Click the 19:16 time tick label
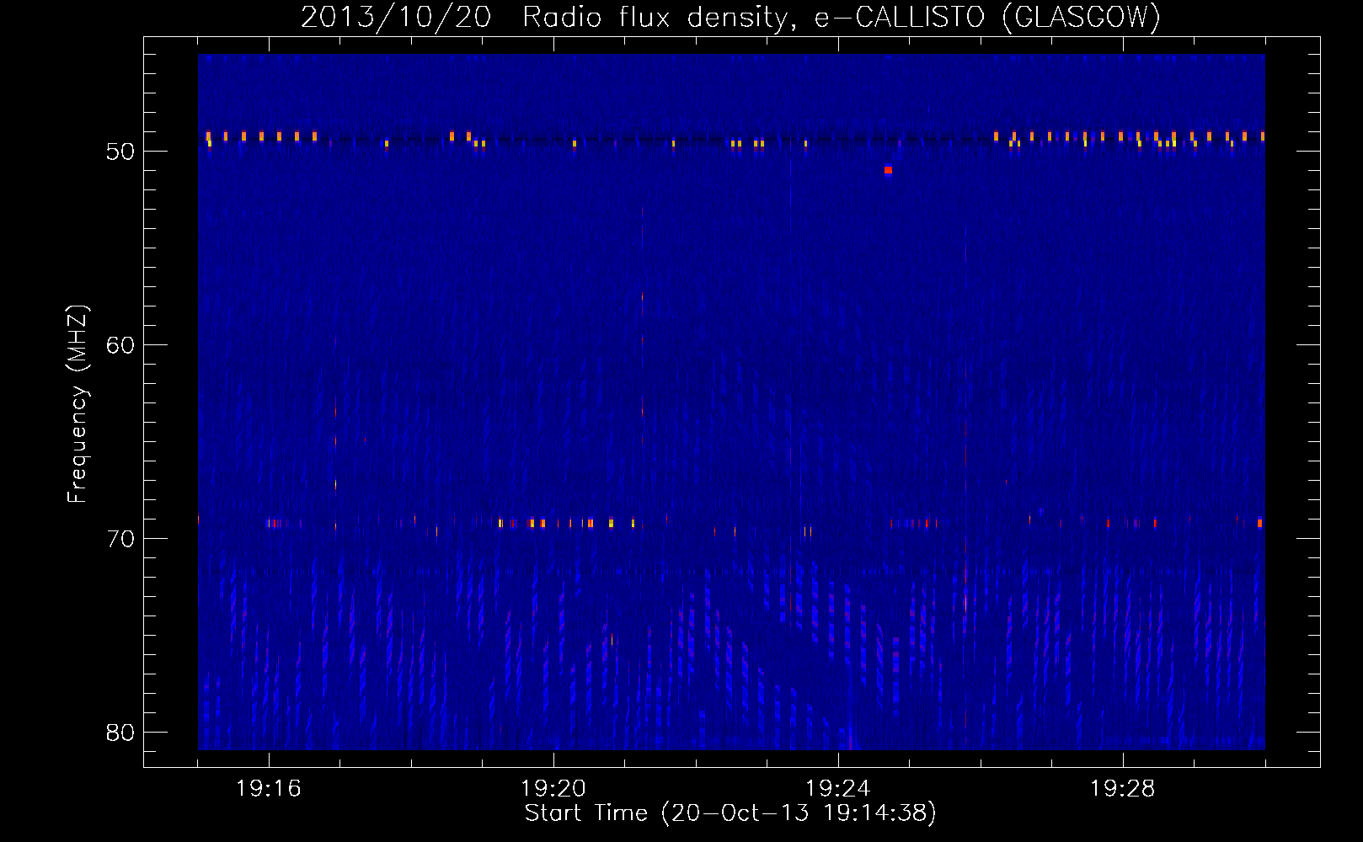1363x842 pixels. 269,788
